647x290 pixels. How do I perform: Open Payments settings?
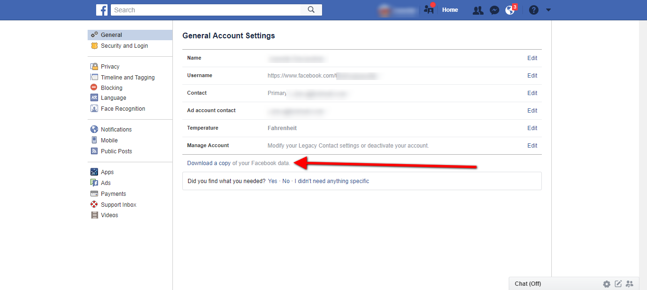113,194
